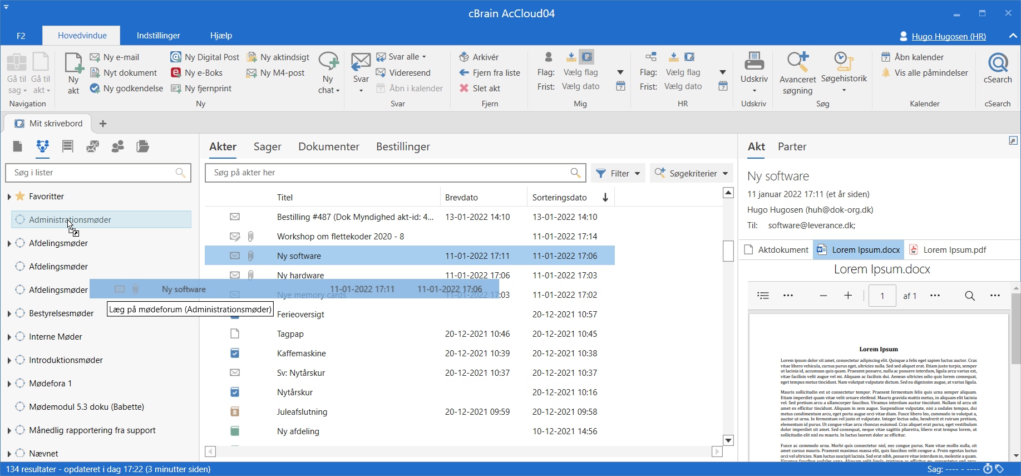
Task: Click Åbn kalender
Action: (x=913, y=57)
